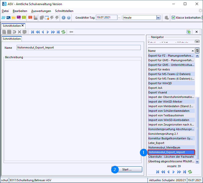This screenshot has height=183, width=203.
Task: Click the gray edit note icon
Action: click(x=24, y=32)
